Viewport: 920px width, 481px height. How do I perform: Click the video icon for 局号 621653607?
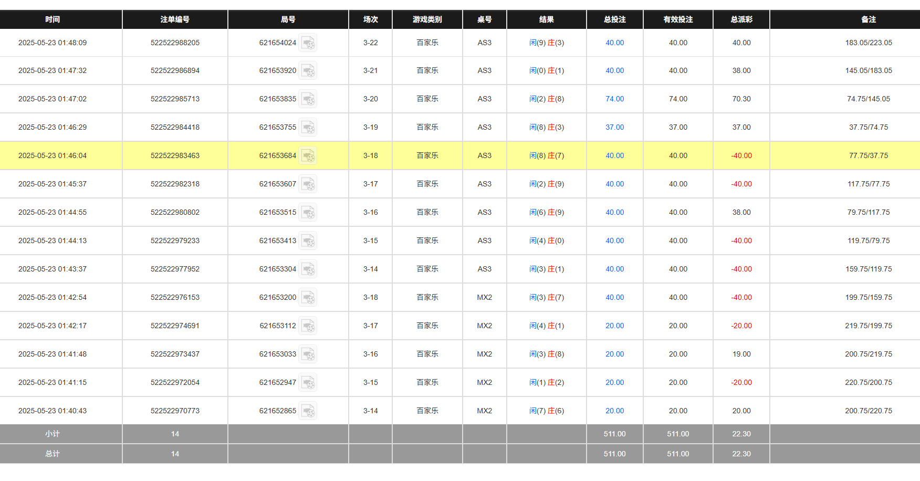(x=309, y=184)
